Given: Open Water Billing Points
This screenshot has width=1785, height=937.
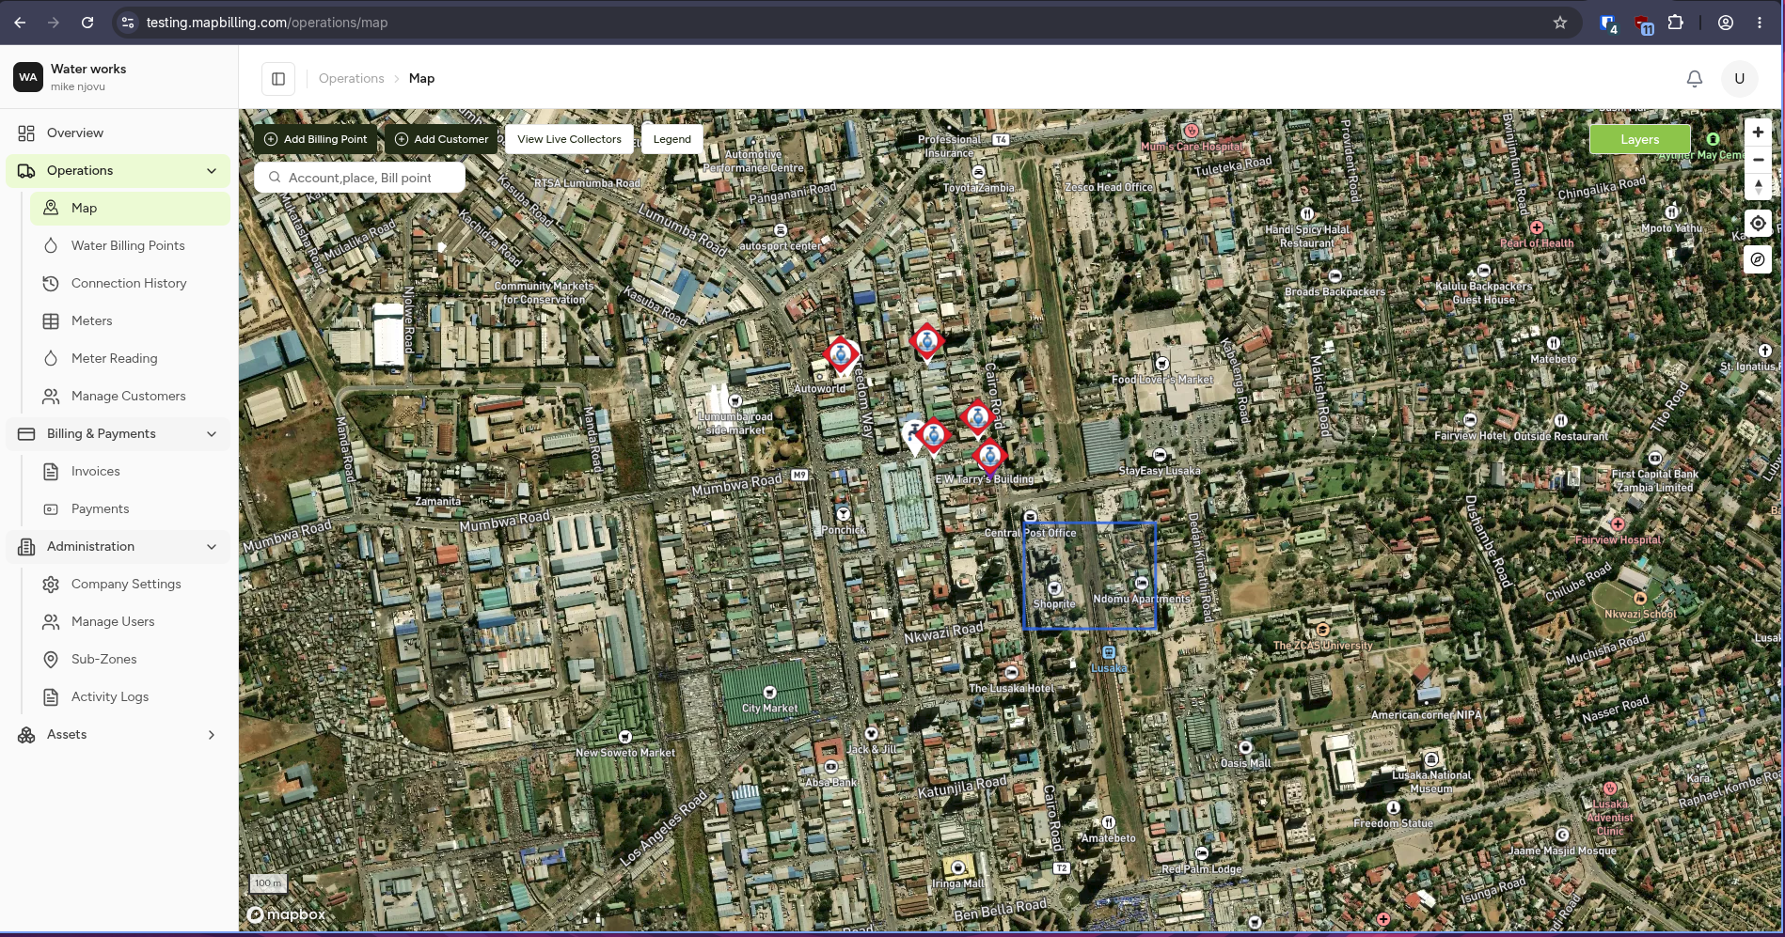Looking at the screenshot, I should 130,246.
